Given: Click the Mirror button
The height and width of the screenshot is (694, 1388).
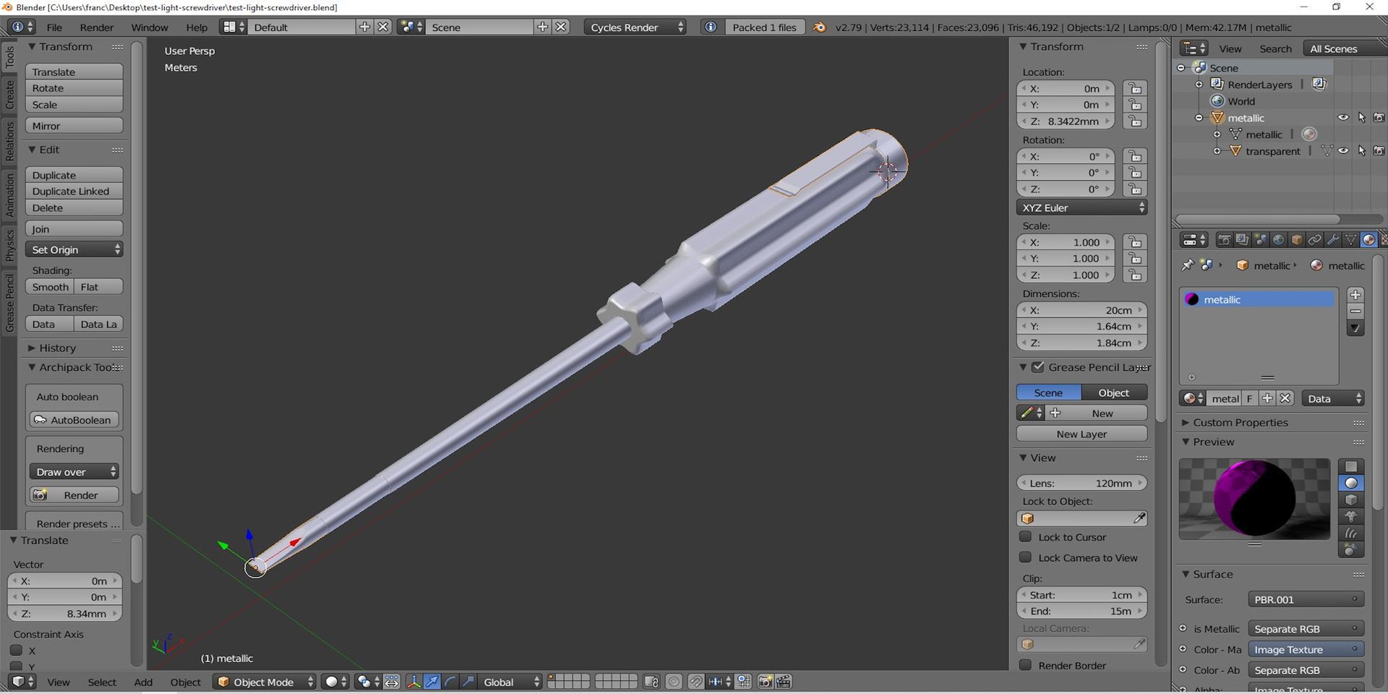Looking at the screenshot, I should 74,126.
